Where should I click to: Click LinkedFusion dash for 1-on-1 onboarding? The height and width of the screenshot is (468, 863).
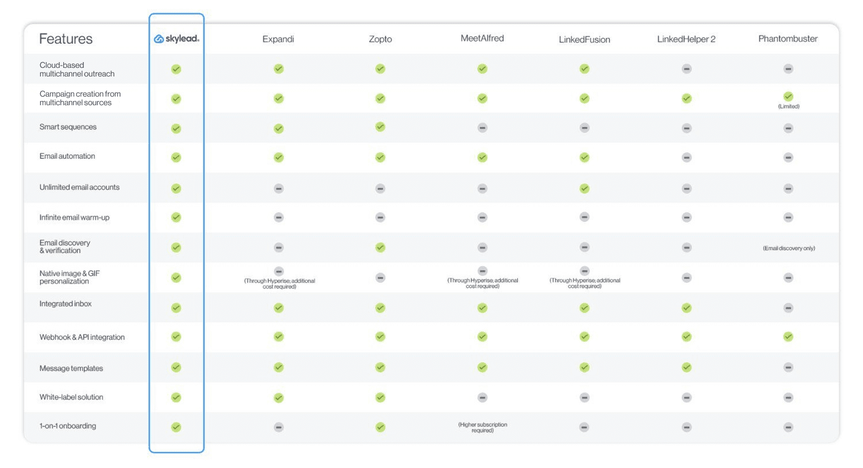pos(585,427)
